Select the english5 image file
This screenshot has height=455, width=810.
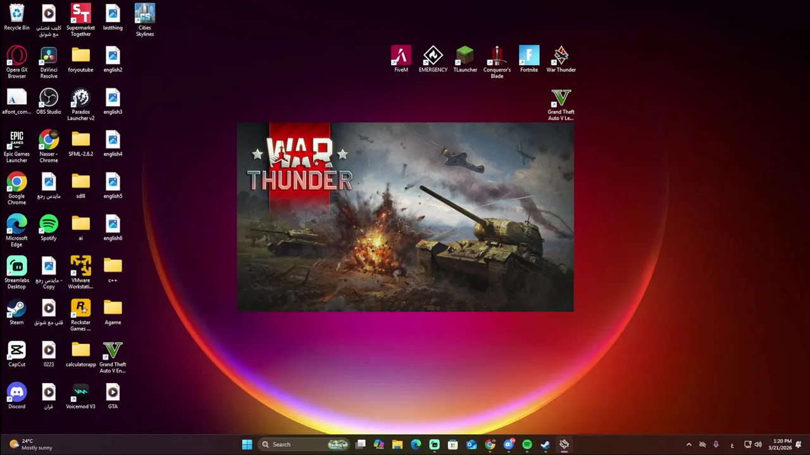(113, 186)
